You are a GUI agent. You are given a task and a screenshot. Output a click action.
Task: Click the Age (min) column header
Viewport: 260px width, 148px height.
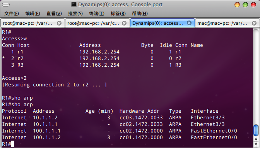[x=99, y=111]
